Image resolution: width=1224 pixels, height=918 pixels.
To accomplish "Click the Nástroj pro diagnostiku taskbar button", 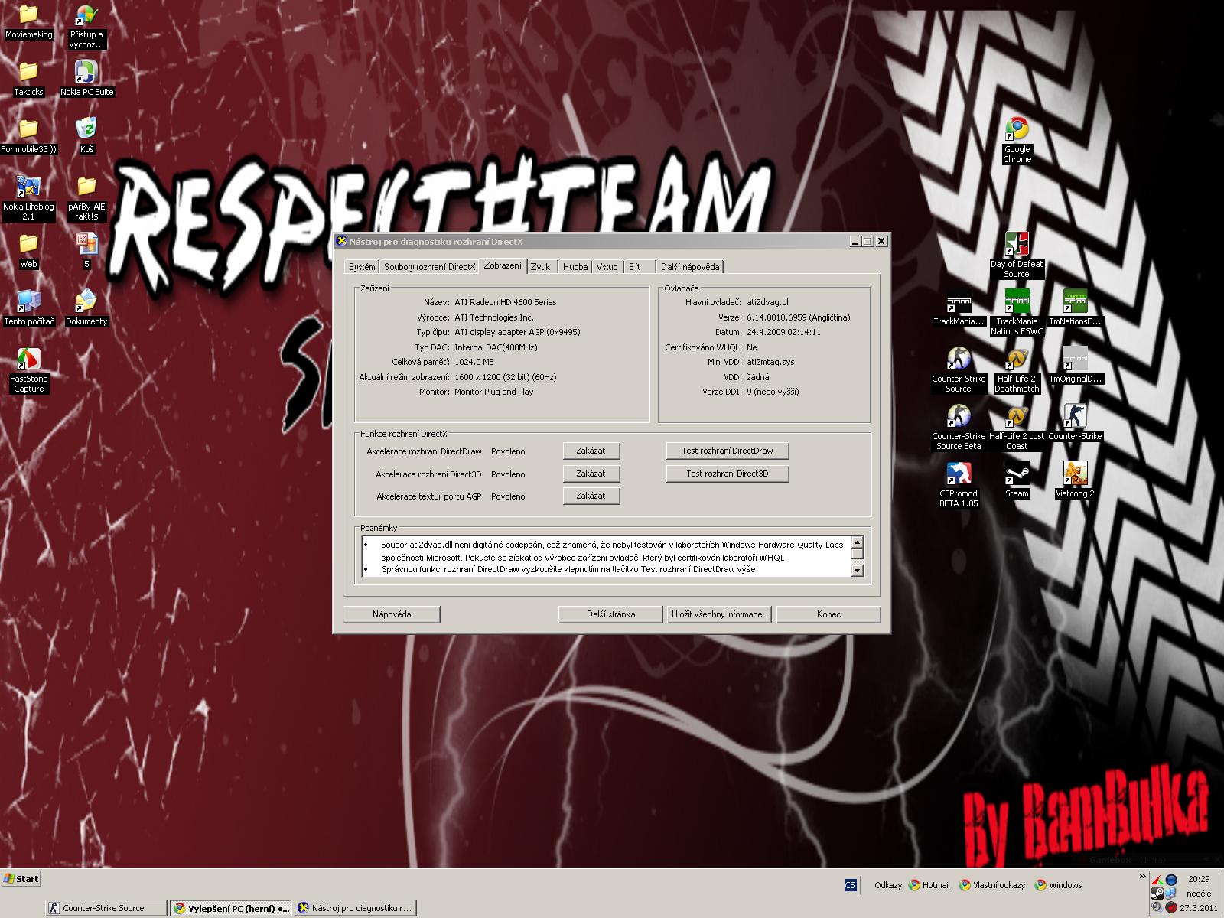I will (x=355, y=908).
